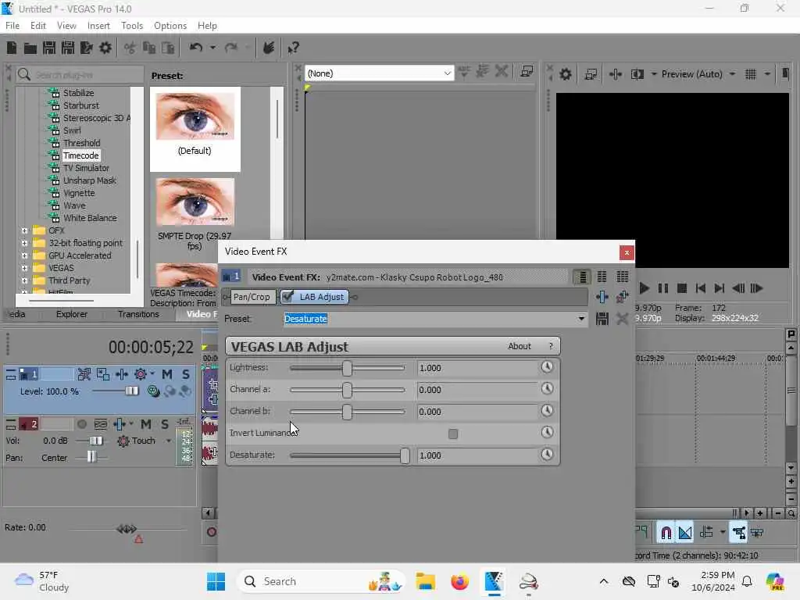
Task: Adjust the Lightness slider
Action: point(347,368)
